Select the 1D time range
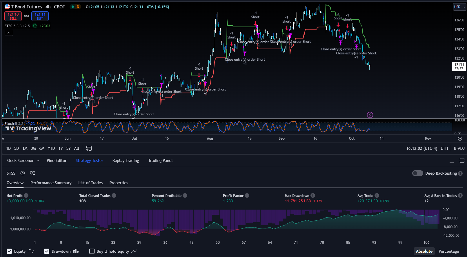467x257 pixels. pyautogui.click(x=8, y=148)
